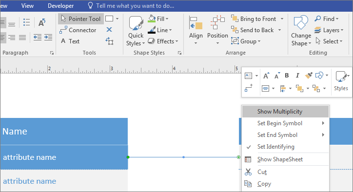Screen dimensions: 353x192
Task: Click connector green begin endpoint
Action: coord(128,157)
